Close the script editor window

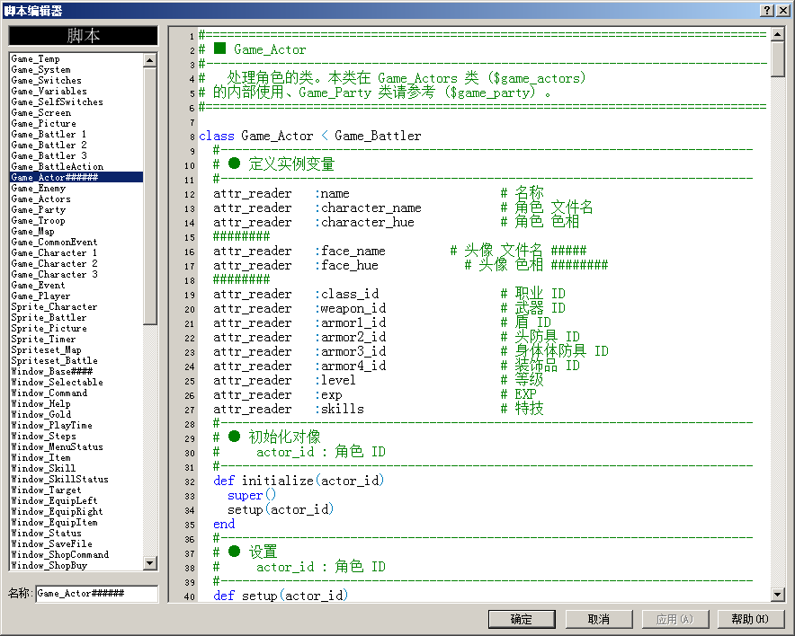coord(782,10)
